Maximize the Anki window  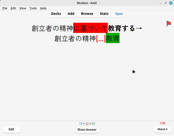tap(166, 3)
